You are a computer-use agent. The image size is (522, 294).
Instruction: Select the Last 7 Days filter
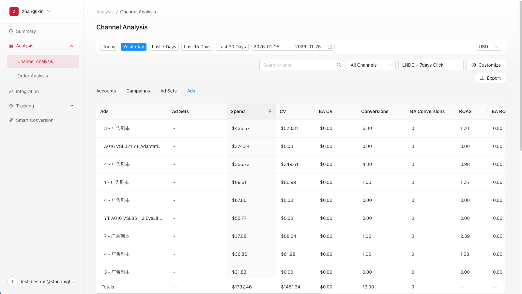click(x=164, y=47)
